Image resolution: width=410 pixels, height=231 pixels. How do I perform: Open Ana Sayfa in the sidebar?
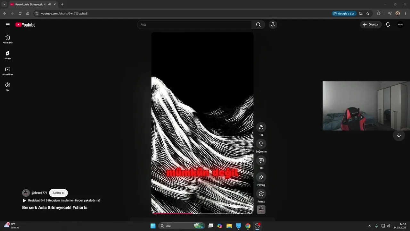coord(8,39)
